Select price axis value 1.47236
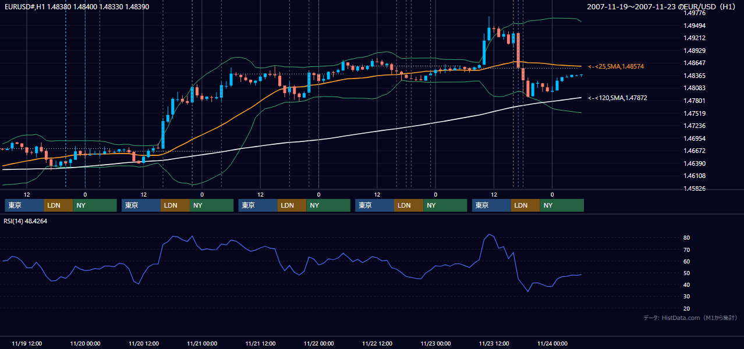 pyautogui.click(x=695, y=126)
